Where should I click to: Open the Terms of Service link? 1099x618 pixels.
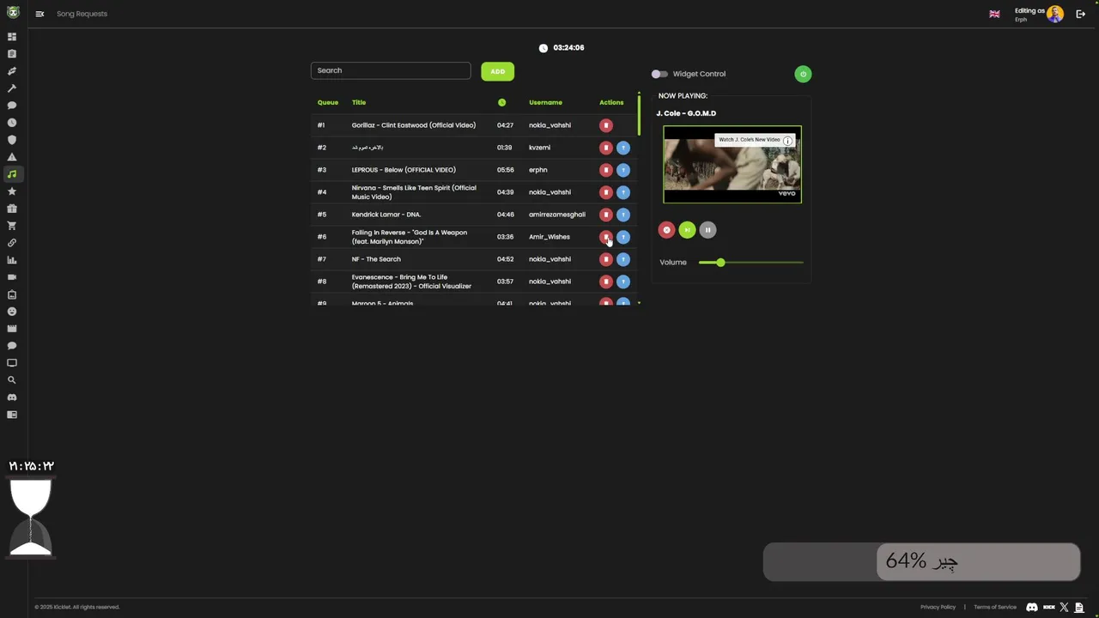click(x=995, y=607)
